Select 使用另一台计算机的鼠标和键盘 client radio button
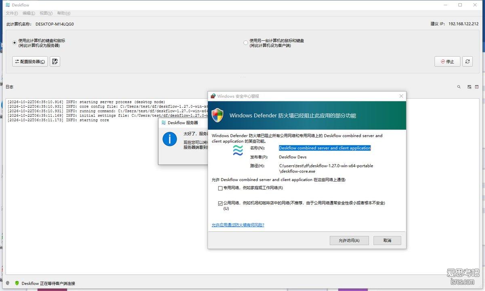 pyautogui.click(x=246, y=43)
